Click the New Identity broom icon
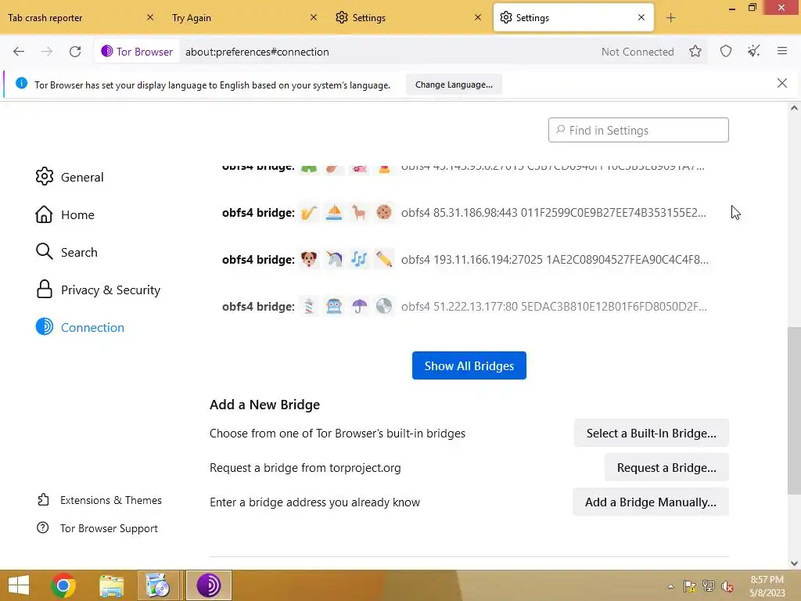Screen dimensions: 801x601 (754, 51)
